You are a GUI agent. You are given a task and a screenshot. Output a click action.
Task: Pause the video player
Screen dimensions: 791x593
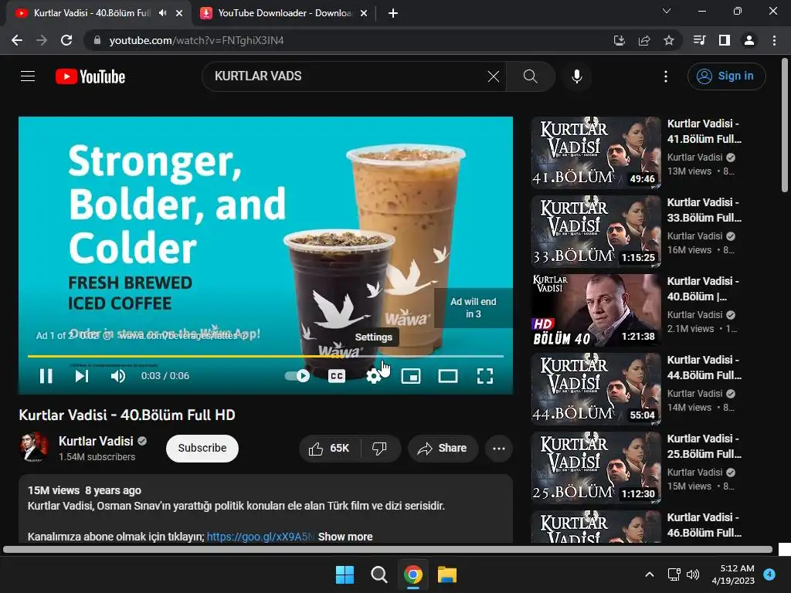coord(46,376)
